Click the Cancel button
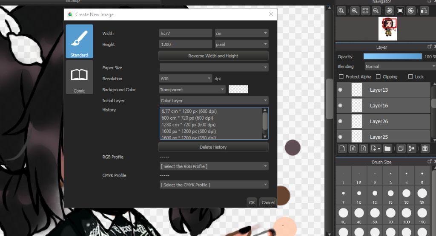The width and height of the screenshot is (436, 236). point(268,202)
